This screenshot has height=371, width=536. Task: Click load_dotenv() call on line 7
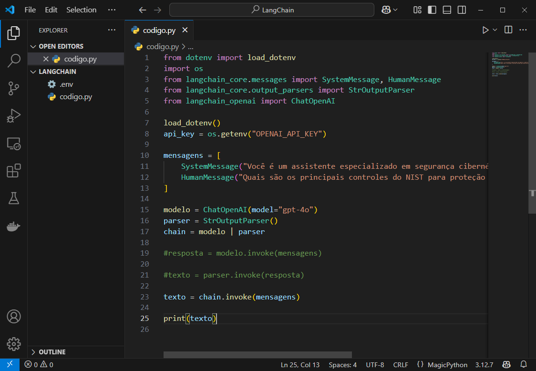click(x=192, y=123)
